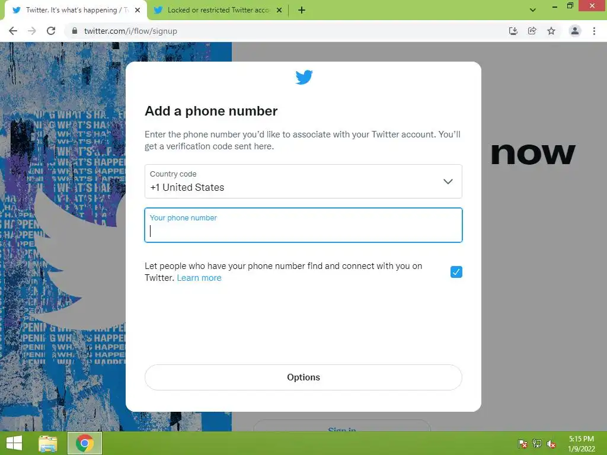The image size is (607, 455).
Task: Close the Twitter signup tab
Action: [138, 10]
